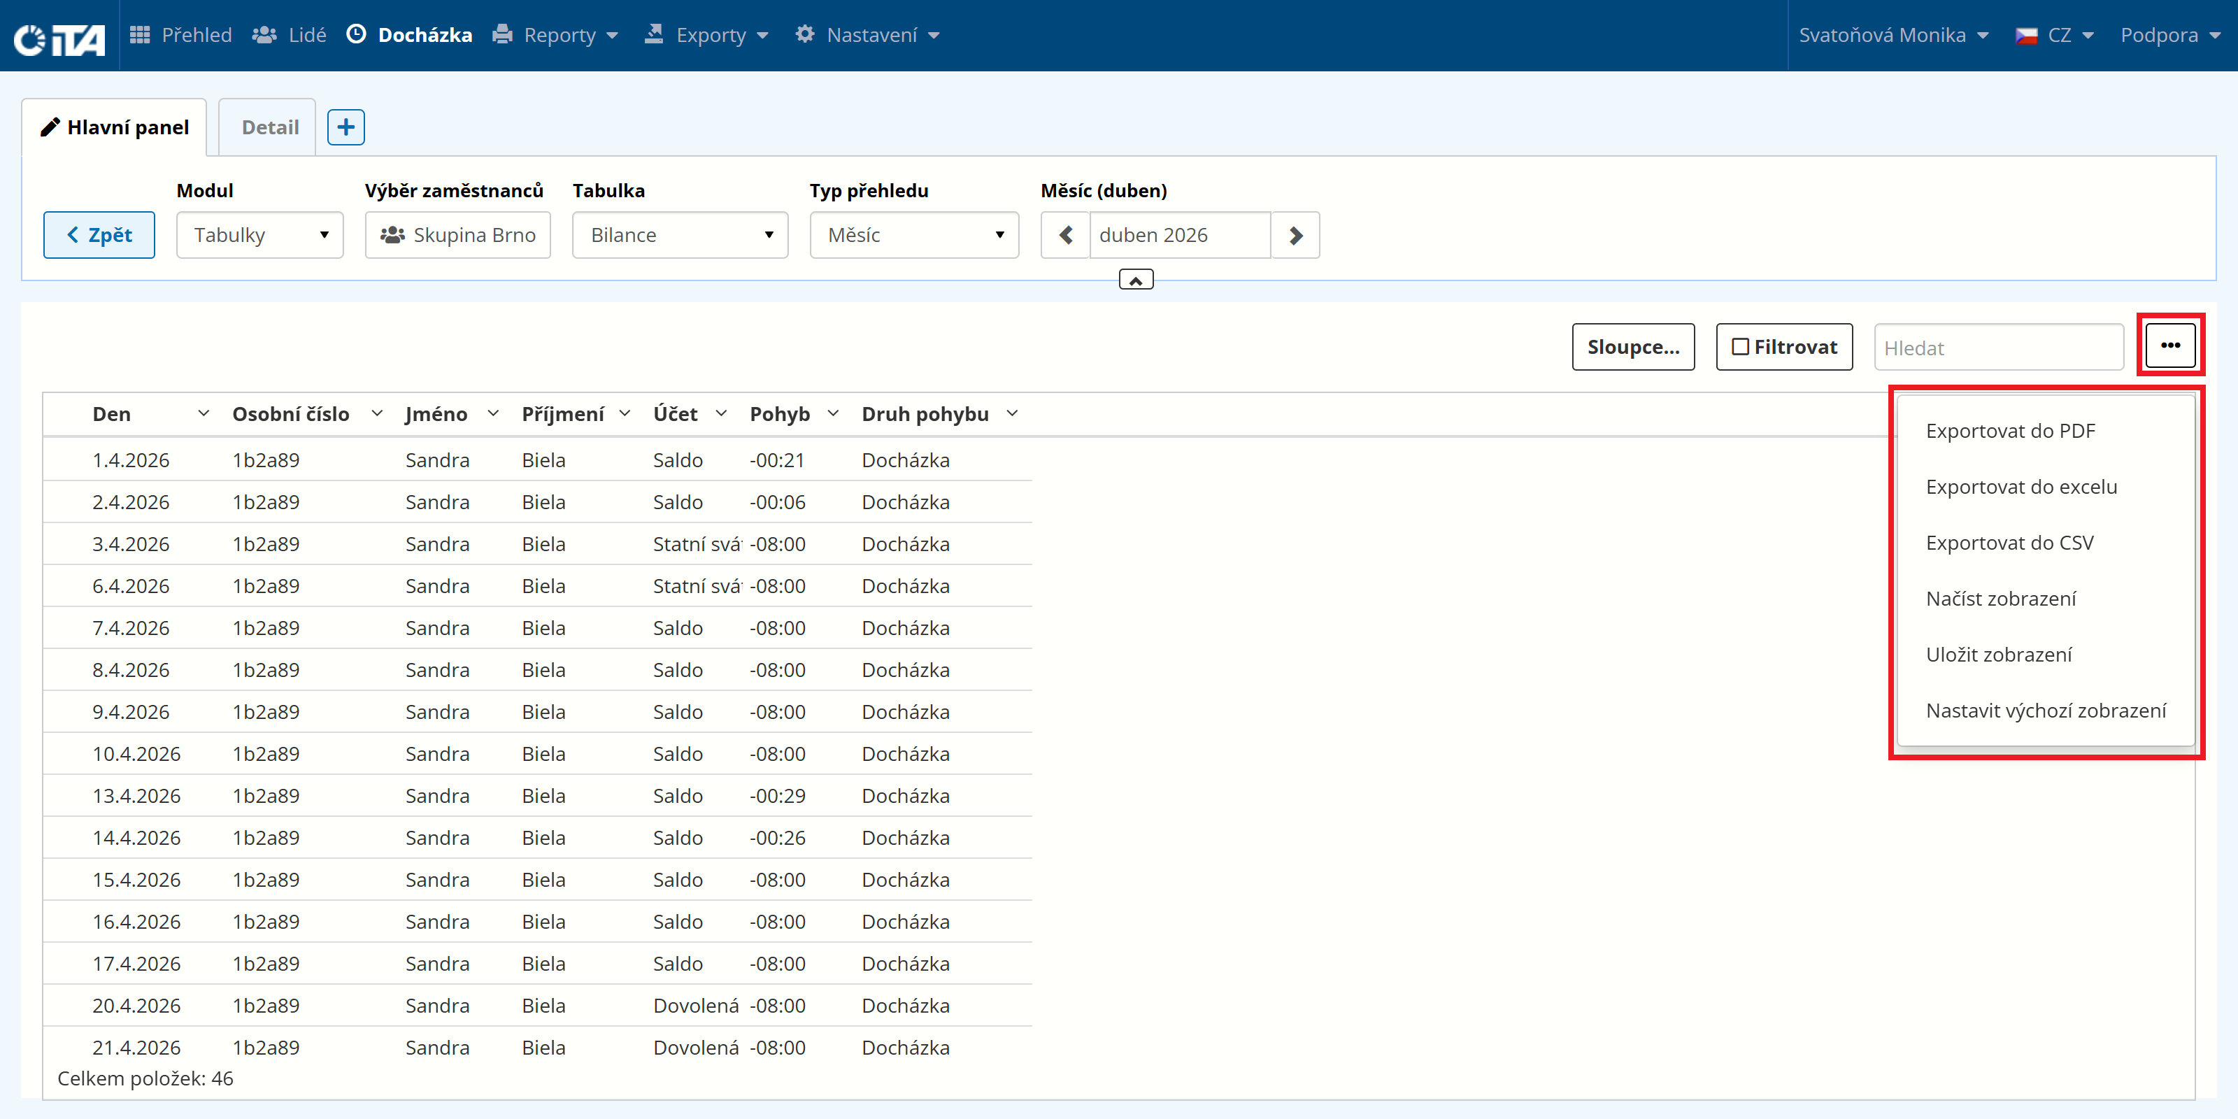Toggle the Filtrovat checkbox button
The height and width of the screenshot is (1119, 2238).
pos(1785,347)
